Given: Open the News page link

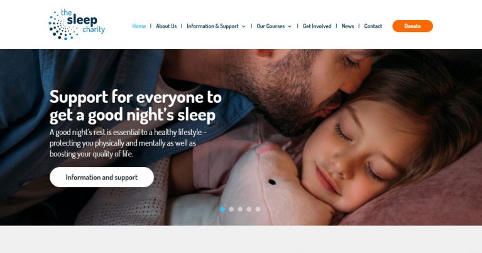Looking at the screenshot, I should [x=348, y=26].
